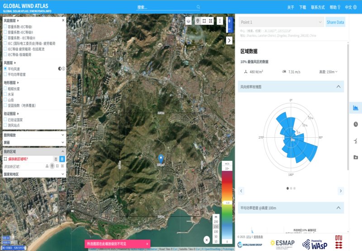Collapse the 风向频率玫瑰图 panel
This screenshot has height=251, width=362.
pyautogui.click(x=338, y=87)
